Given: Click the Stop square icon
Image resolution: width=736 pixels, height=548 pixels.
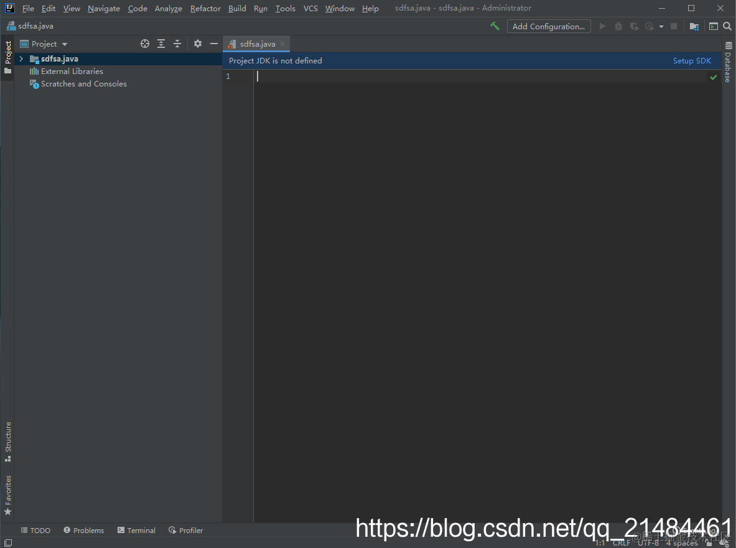Looking at the screenshot, I should point(674,26).
